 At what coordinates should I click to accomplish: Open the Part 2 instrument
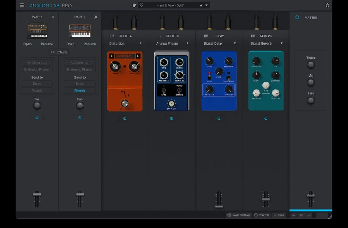[70, 44]
